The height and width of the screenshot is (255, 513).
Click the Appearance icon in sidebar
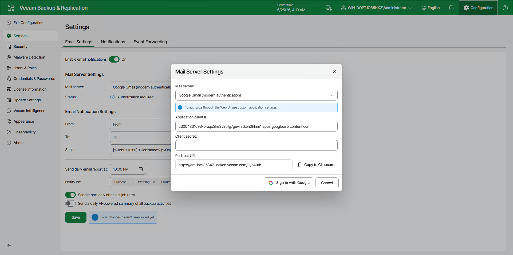(x=9, y=121)
